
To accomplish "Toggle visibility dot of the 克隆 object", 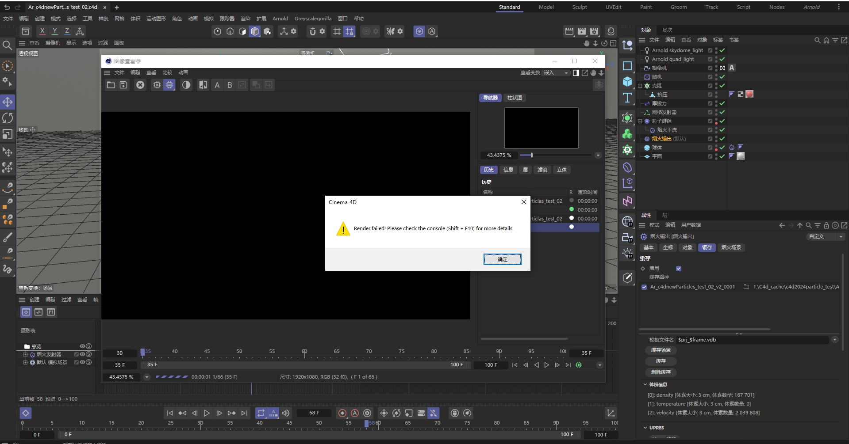I will [x=716, y=84].
